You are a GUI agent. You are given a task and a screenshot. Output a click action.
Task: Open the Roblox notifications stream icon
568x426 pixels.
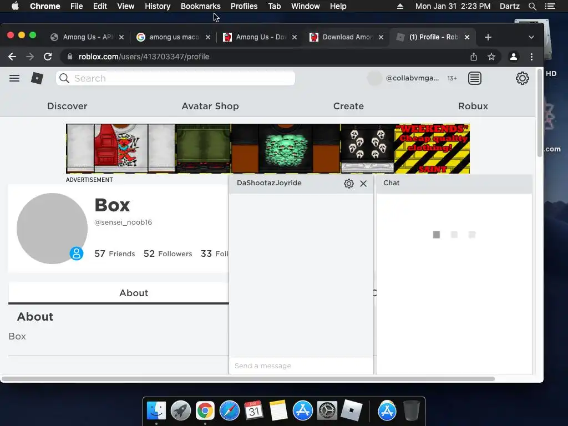click(475, 78)
